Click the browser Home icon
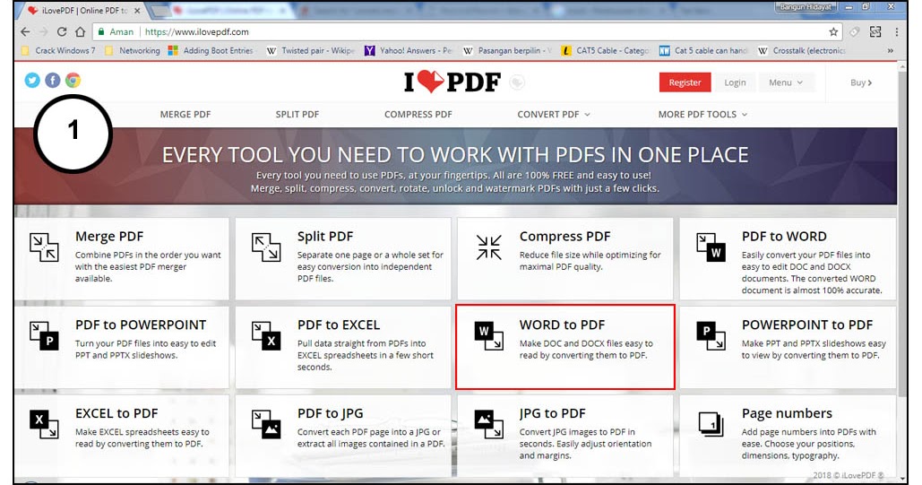 pos(81,31)
